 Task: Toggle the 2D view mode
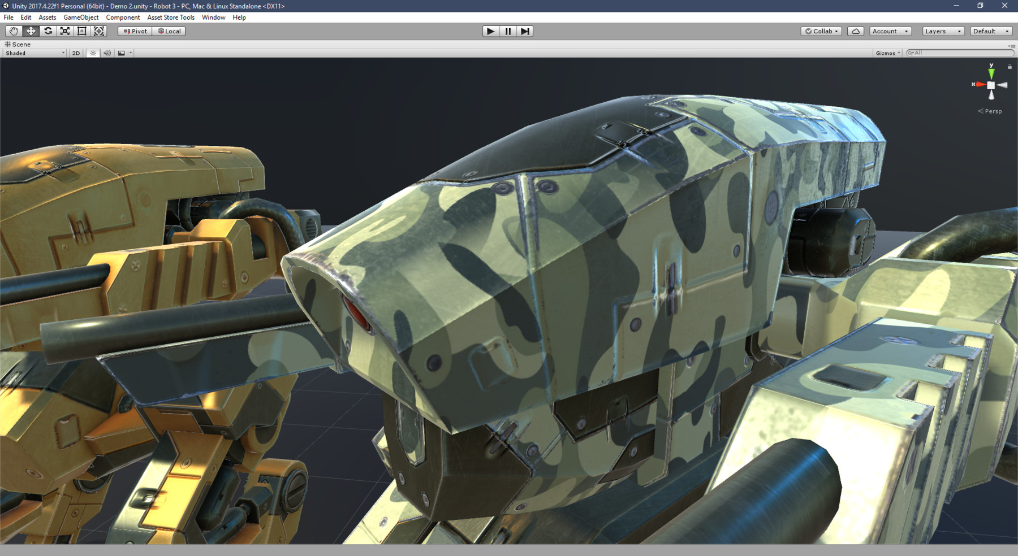(75, 53)
